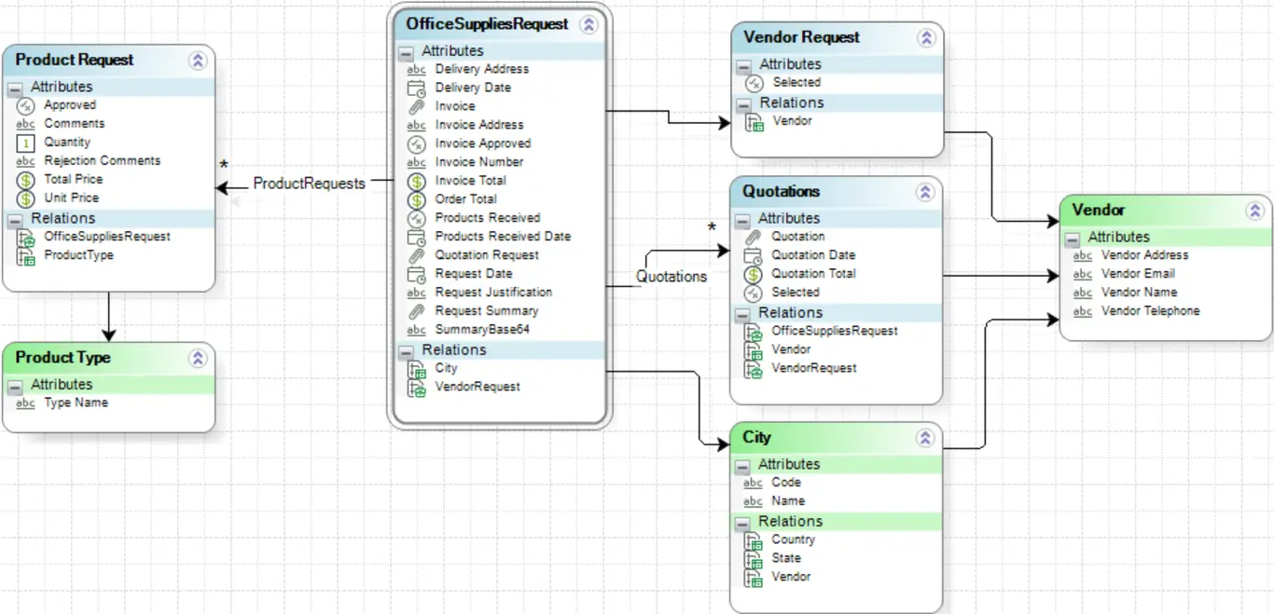Click the attachment icon beside Invoice
The width and height of the screenshot is (1274, 614).
(x=417, y=107)
